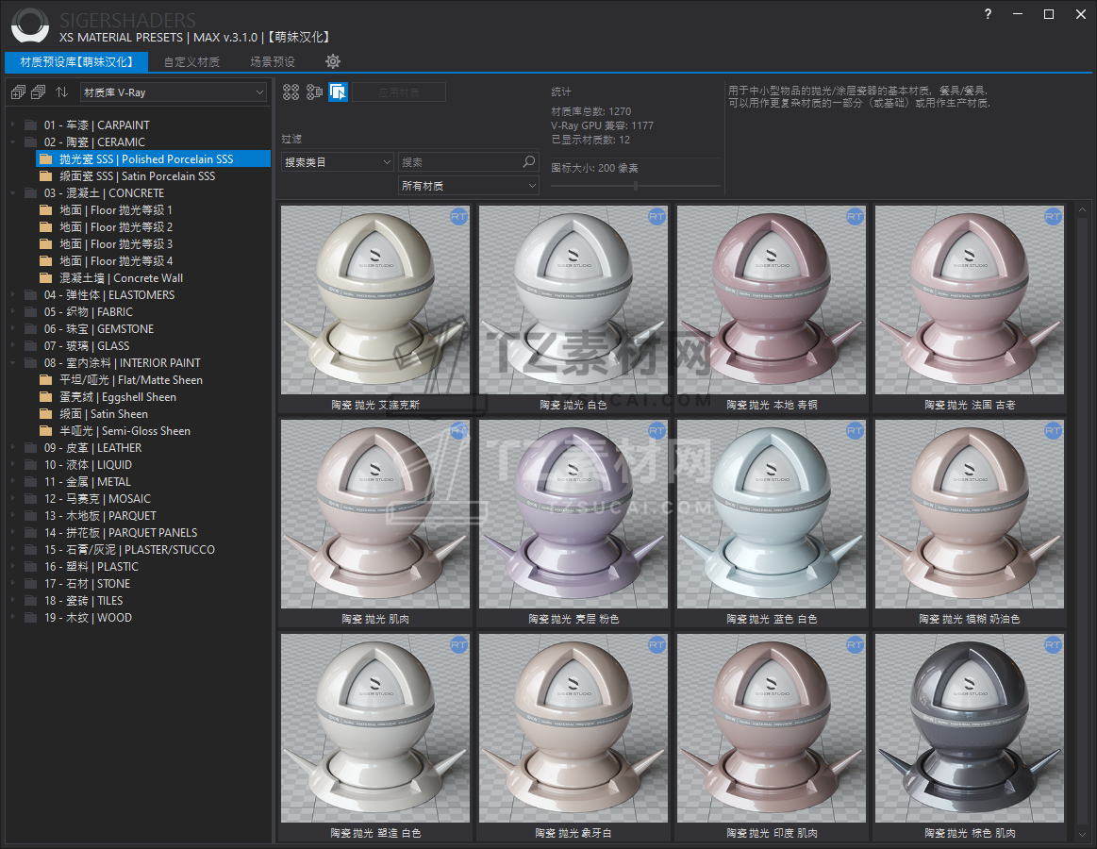Screen dimensions: 1097x849
Task: Click the RT badge on 陶瓷 抛光 蓝色 白色
Action: 855,431
